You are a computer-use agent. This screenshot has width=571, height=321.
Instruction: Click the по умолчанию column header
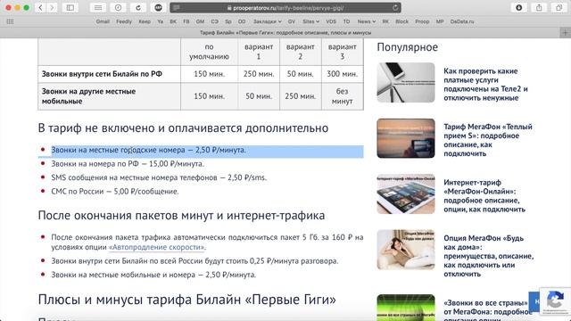click(209, 52)
